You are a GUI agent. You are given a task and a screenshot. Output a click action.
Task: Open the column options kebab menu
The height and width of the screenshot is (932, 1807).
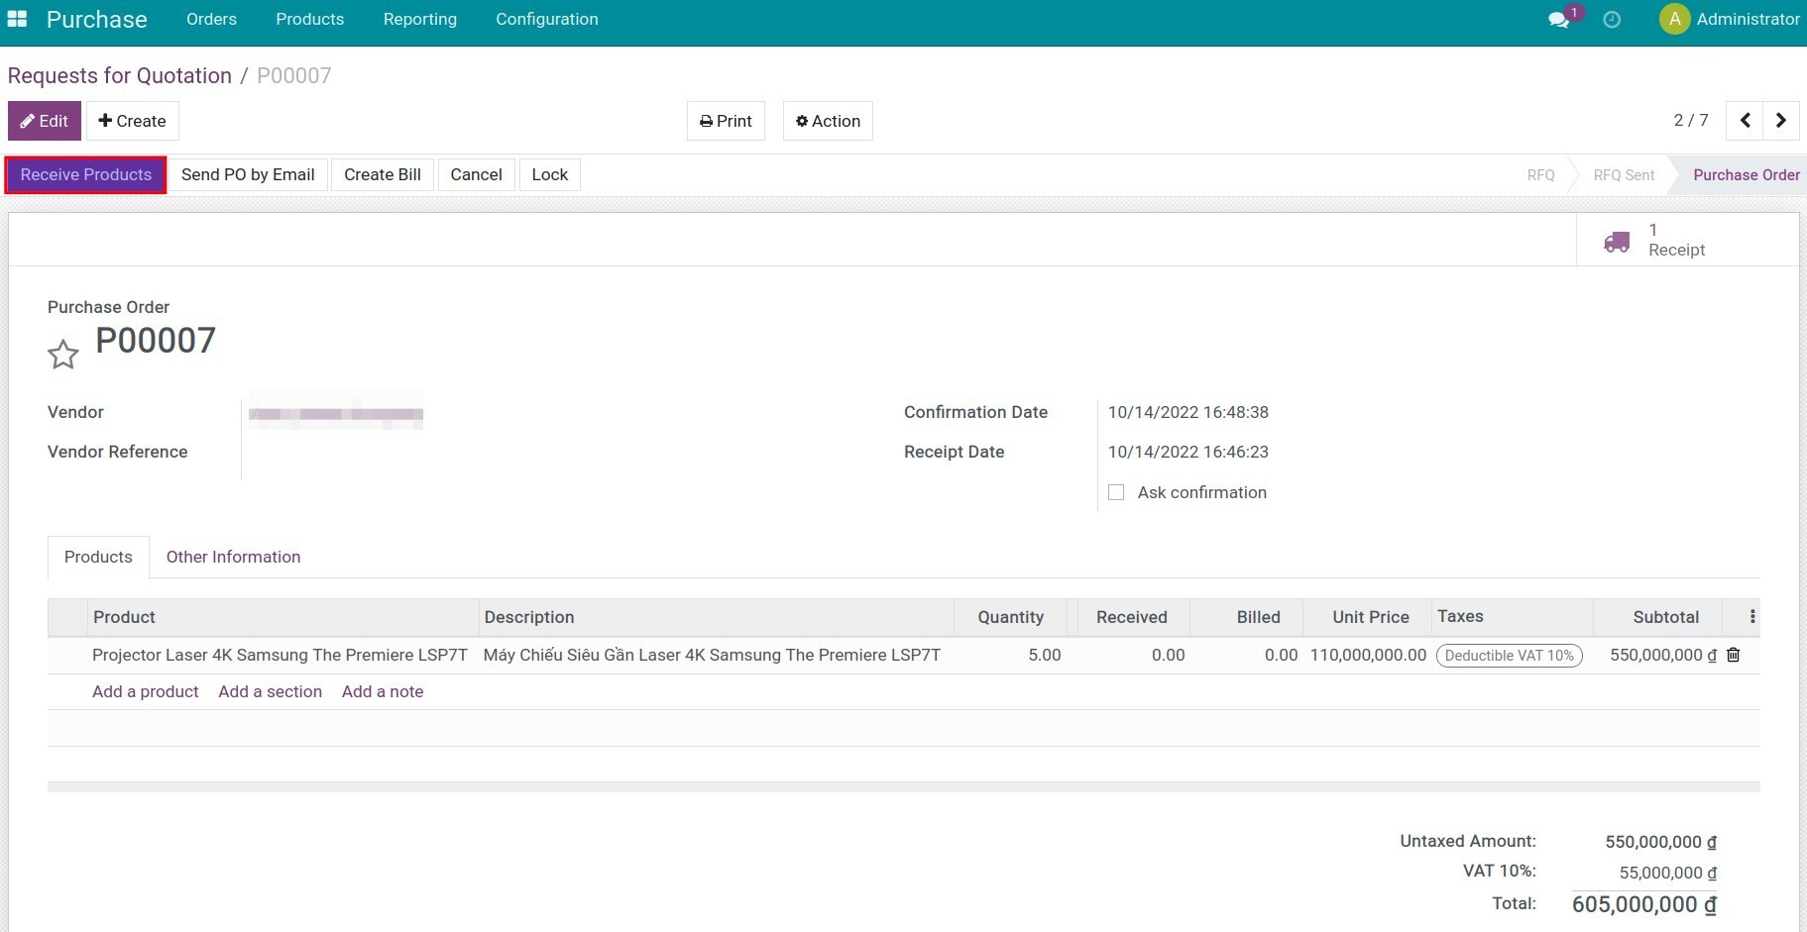click(1752, 617)
